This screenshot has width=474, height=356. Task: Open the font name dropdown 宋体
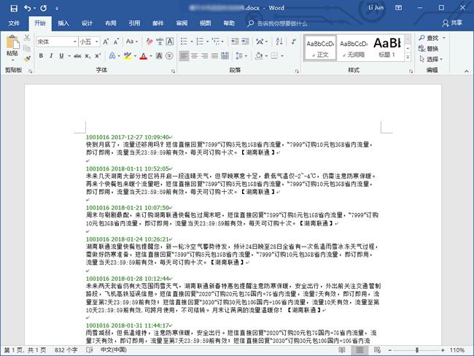(74, 42)
